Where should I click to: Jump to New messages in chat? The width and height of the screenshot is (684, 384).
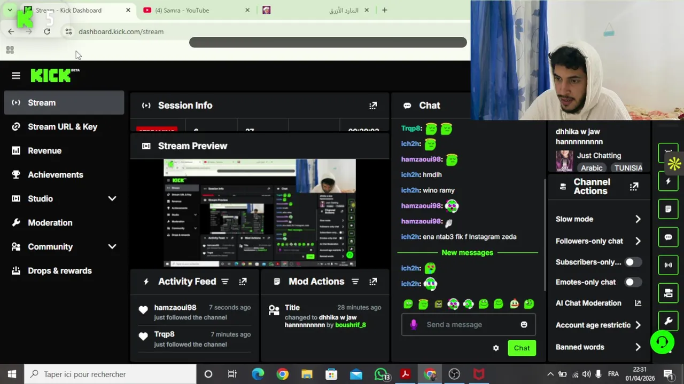(468, 253)
